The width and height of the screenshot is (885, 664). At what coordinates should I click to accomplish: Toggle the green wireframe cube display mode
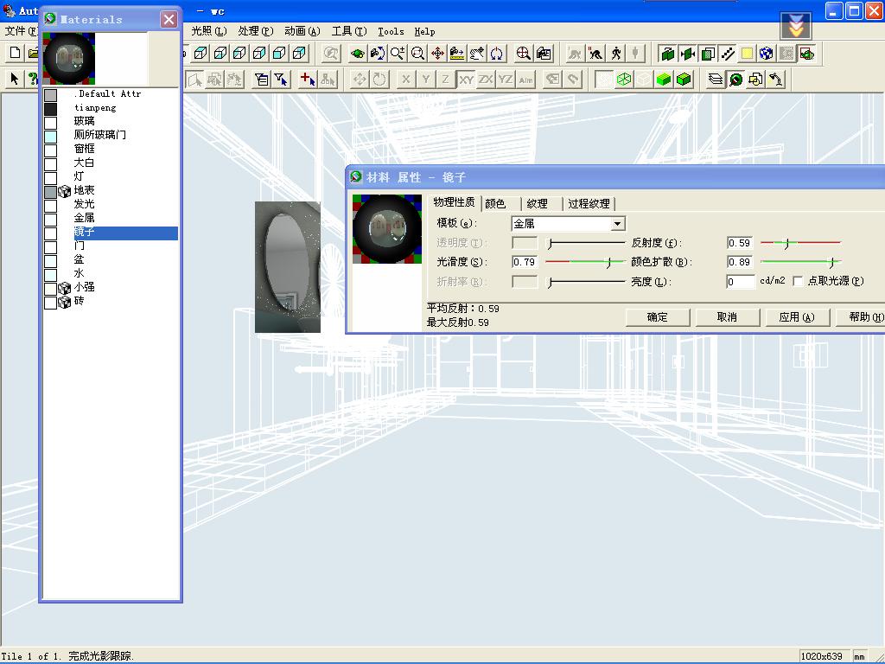tap(624, 80)
